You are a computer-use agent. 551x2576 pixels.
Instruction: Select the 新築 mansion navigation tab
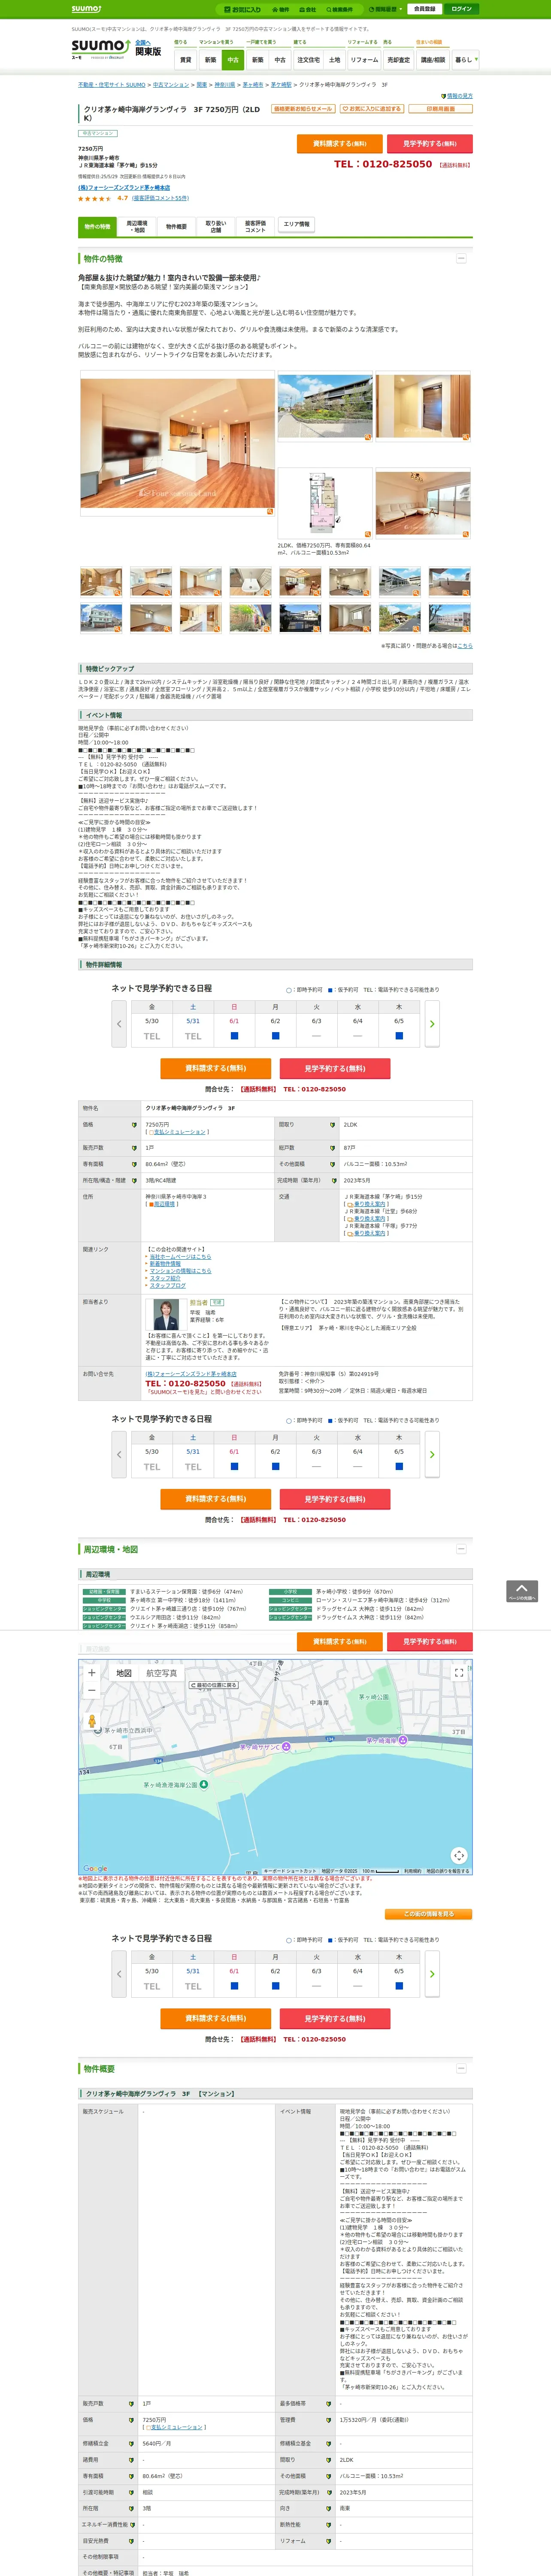[210, 60]
